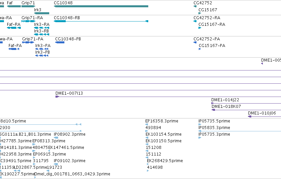Click the EK147461.5prime EST marker
Viewport: 281px width, 179px height.
49,151
